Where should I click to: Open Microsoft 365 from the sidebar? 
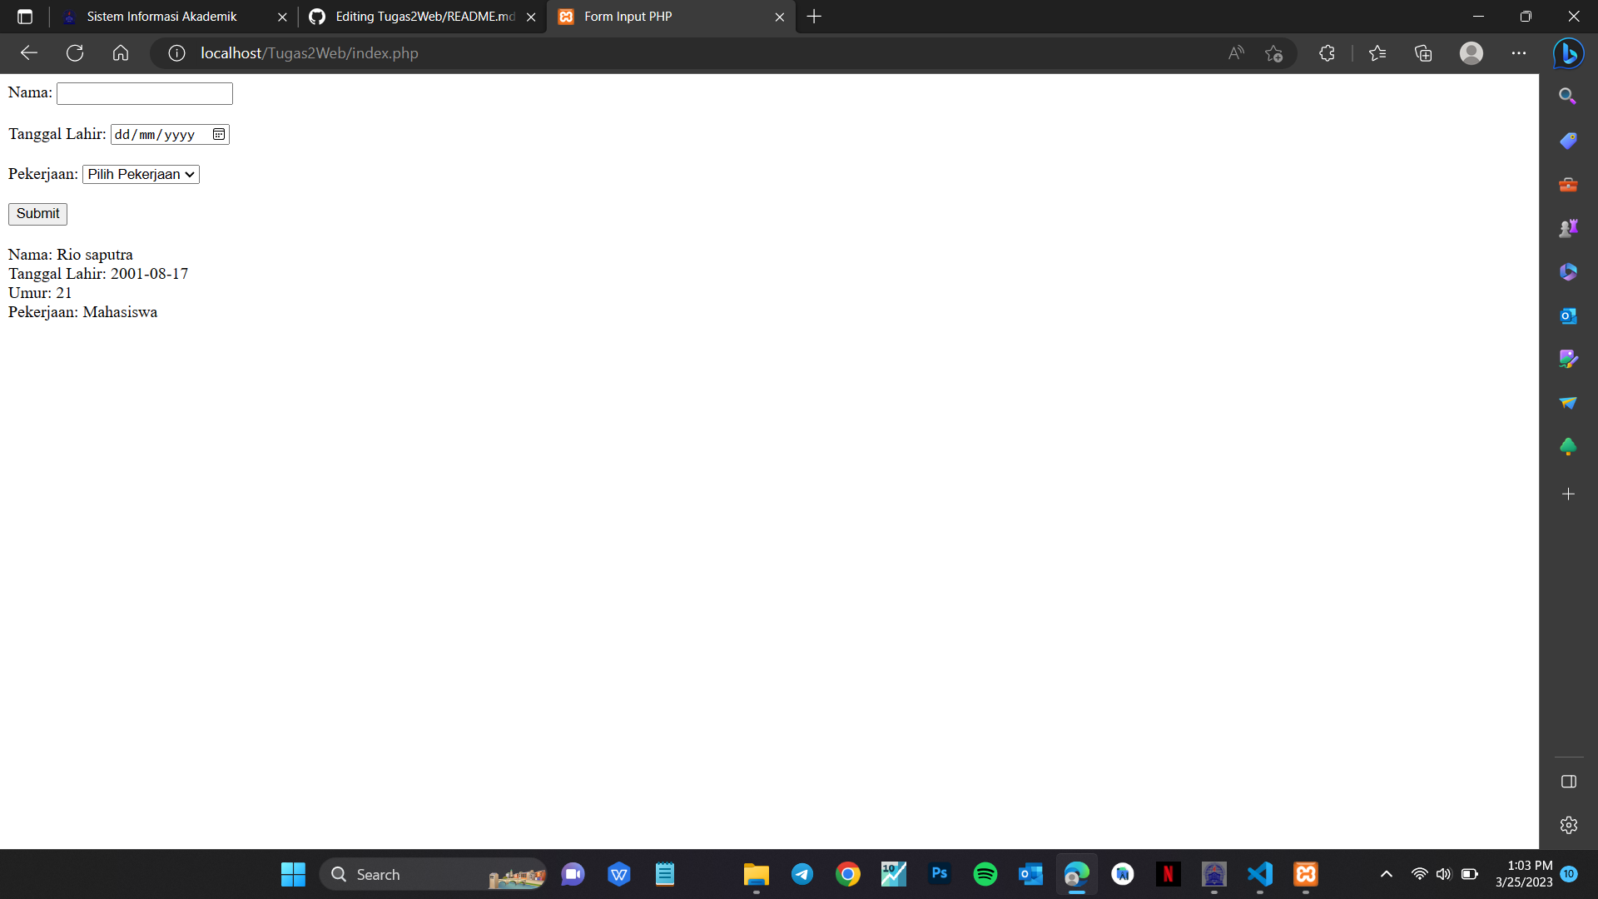click(x=1568, y=271)
